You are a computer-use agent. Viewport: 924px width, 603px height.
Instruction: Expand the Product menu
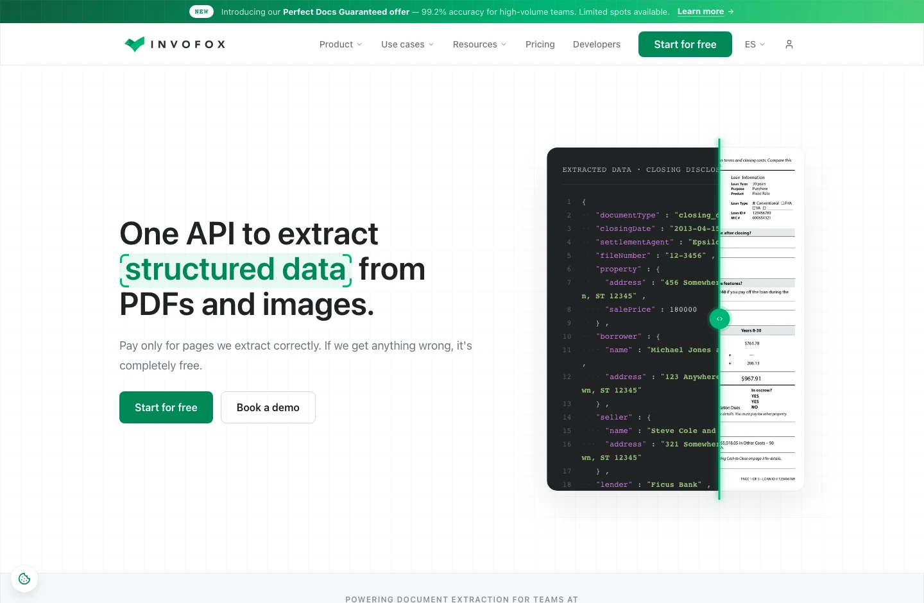(x=341, y=44)
